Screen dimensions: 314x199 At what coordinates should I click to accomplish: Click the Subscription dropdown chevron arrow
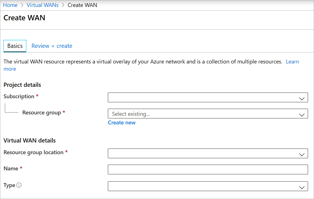click(x=301, y=99)
